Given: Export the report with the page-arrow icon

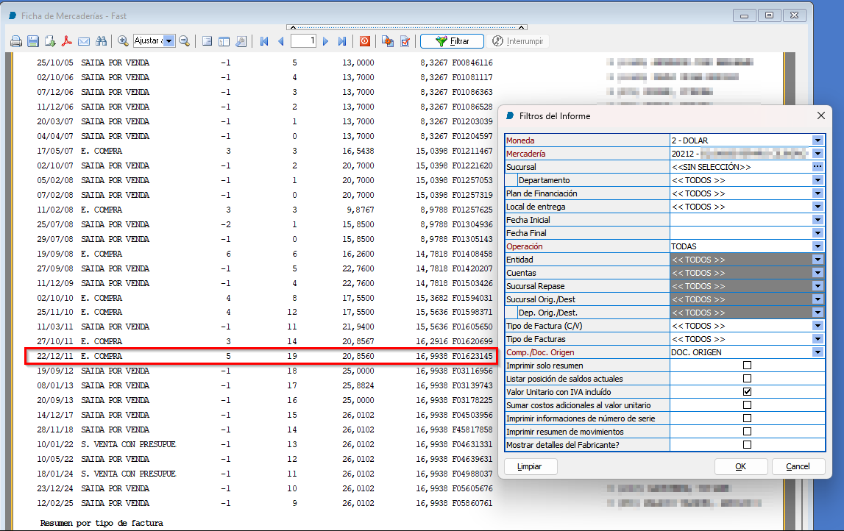Looking at the screenshot, I should [x=50, y=41].
